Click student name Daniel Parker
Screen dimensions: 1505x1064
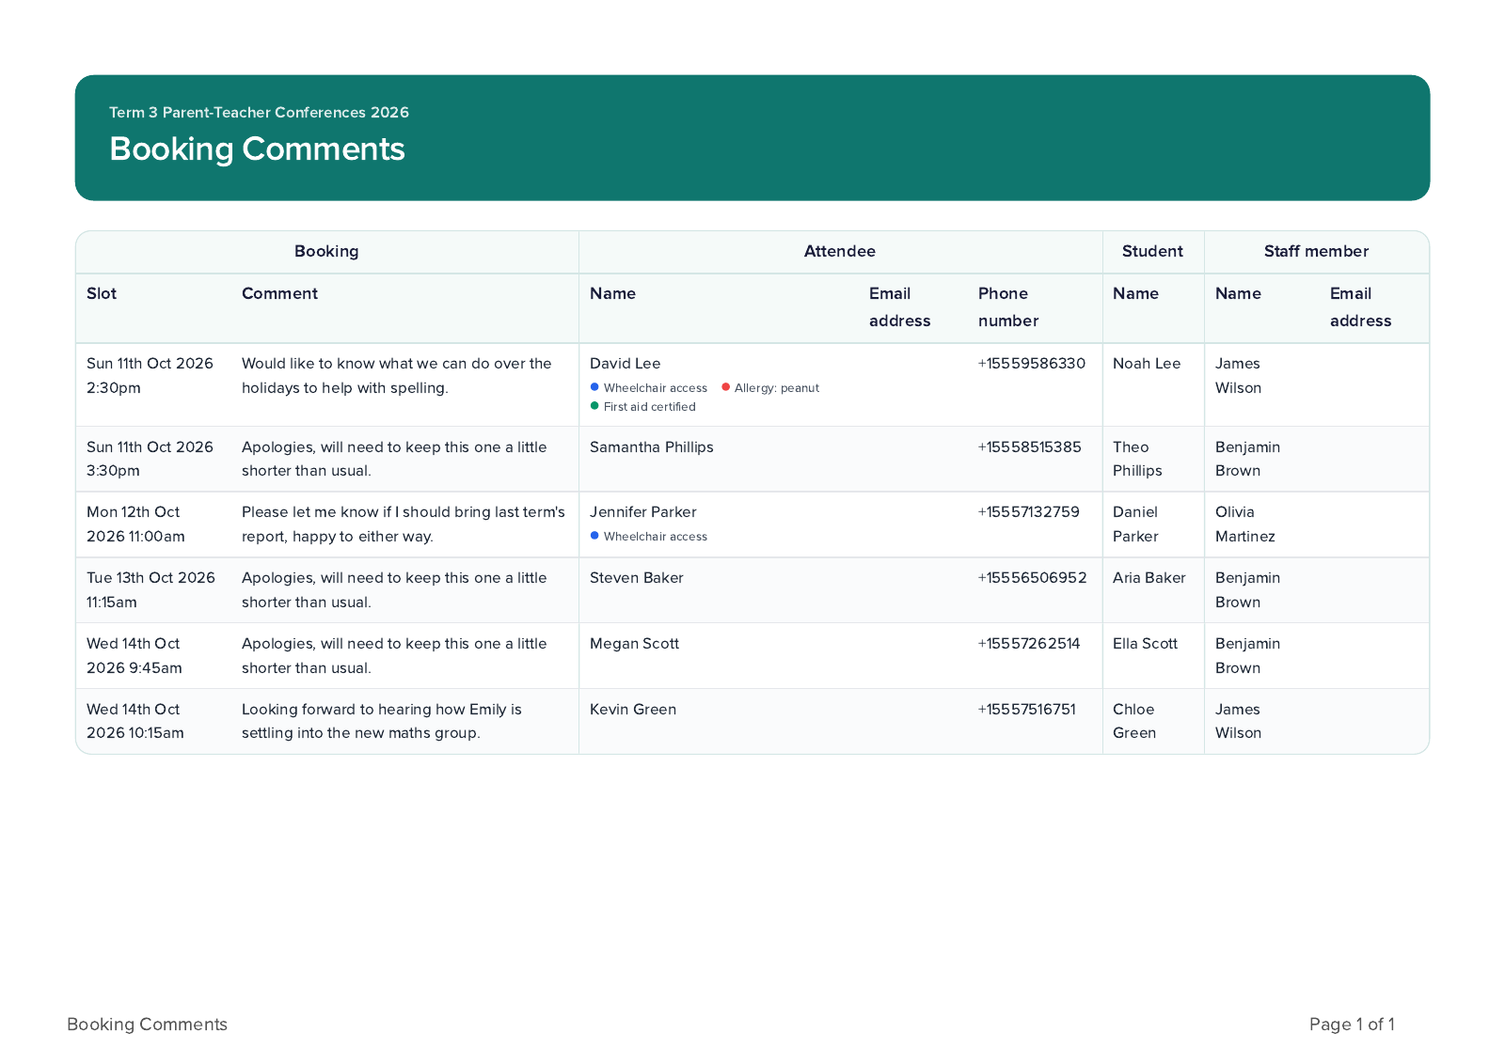click(1135, 524)
